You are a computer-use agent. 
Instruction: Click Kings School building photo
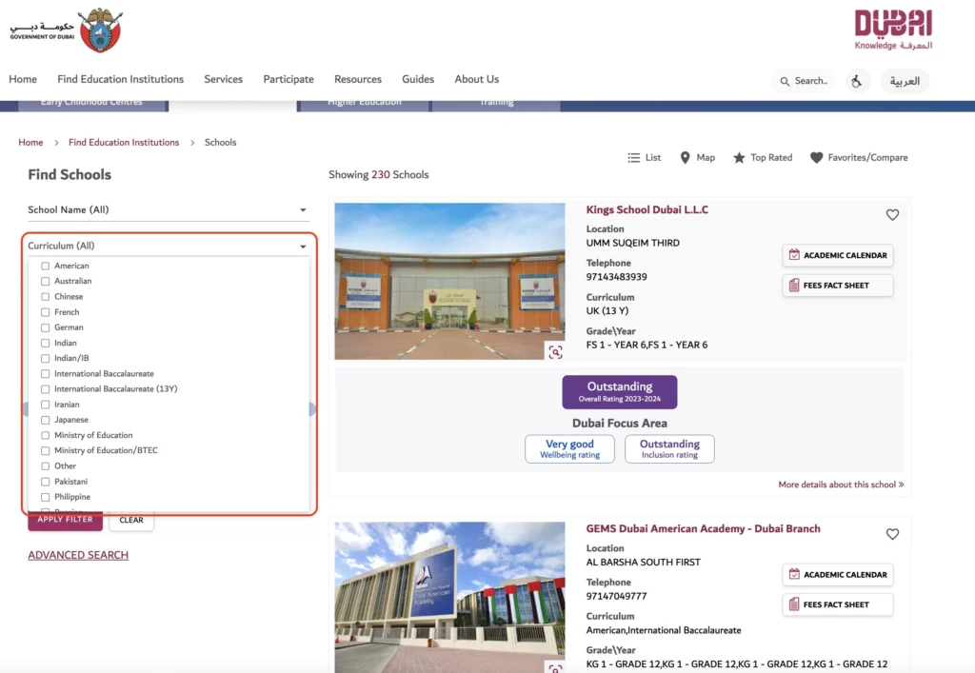449,282
